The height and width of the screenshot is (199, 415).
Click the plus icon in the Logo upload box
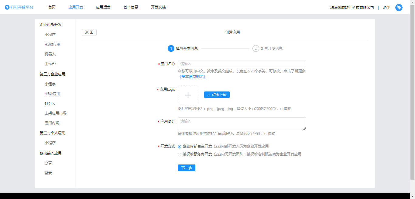pos(188,95)
